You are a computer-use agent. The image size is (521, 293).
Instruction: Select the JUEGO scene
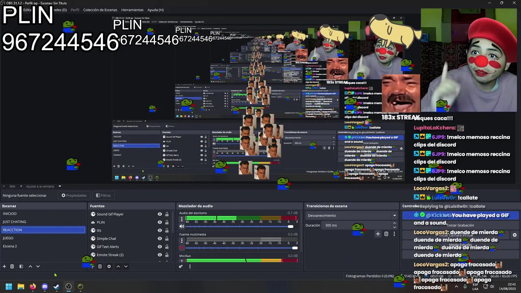43,238
